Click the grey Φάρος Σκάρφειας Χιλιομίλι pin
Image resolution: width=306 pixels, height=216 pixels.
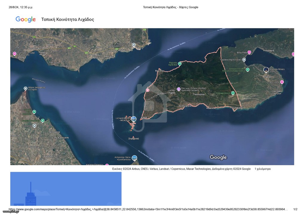[25, 88]
